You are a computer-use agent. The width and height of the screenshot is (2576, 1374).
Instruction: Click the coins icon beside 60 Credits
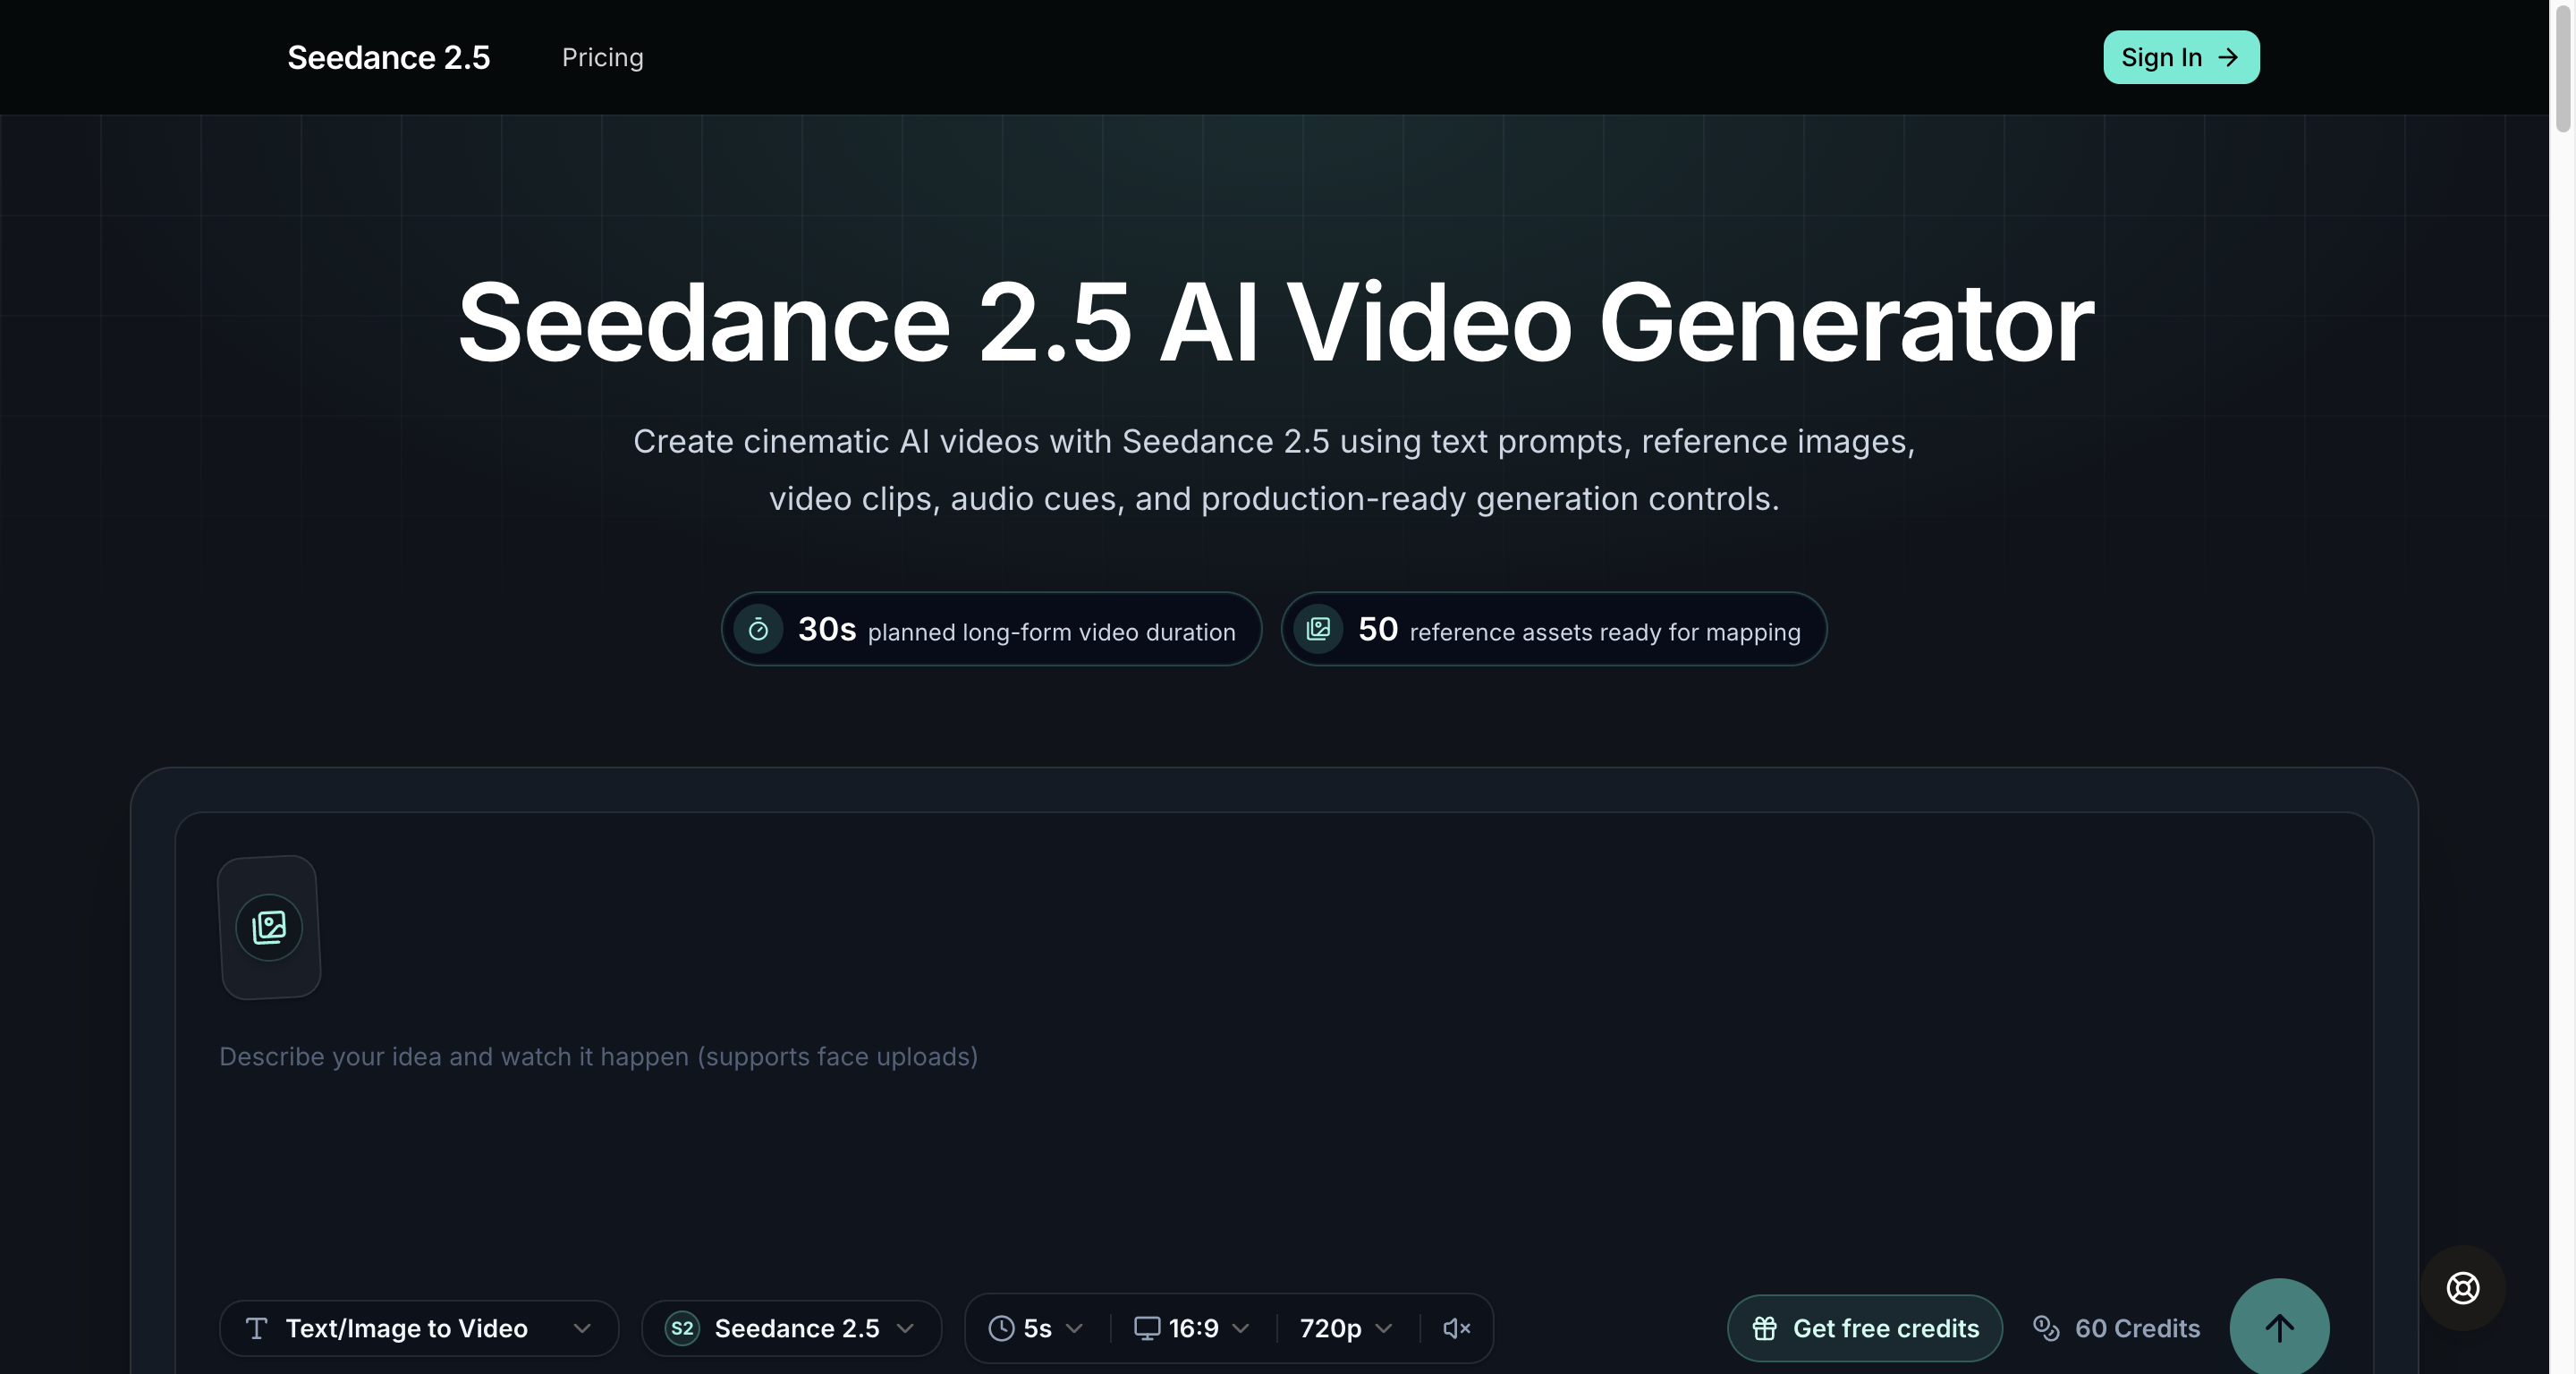point(2046,1328)
